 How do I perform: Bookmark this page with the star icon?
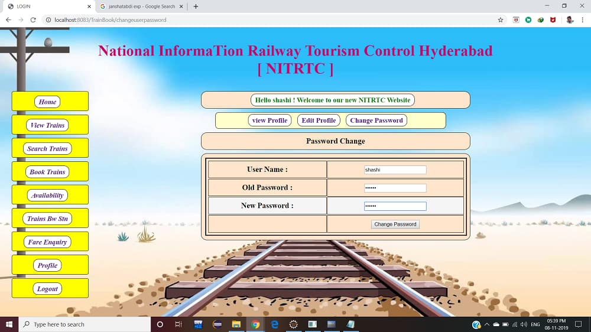pyautogui.click(x=501, y=19)
